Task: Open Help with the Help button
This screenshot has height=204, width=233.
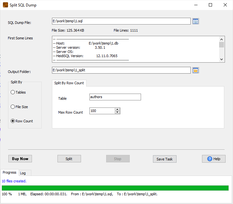Action: click(x=214, y=159)
